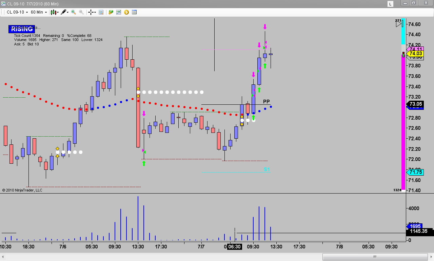Click the 7/8 date label on time axis
Viewport: 434px width, 261px height.
[339, 247]
